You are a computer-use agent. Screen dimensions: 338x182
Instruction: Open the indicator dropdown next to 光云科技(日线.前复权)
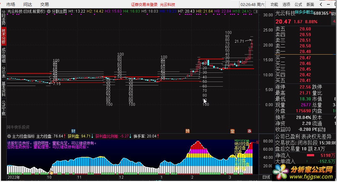[x=49, y=11]
